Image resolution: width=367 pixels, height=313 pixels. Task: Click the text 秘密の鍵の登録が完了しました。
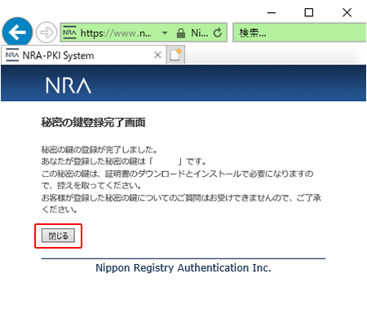(x=99, y=149)
